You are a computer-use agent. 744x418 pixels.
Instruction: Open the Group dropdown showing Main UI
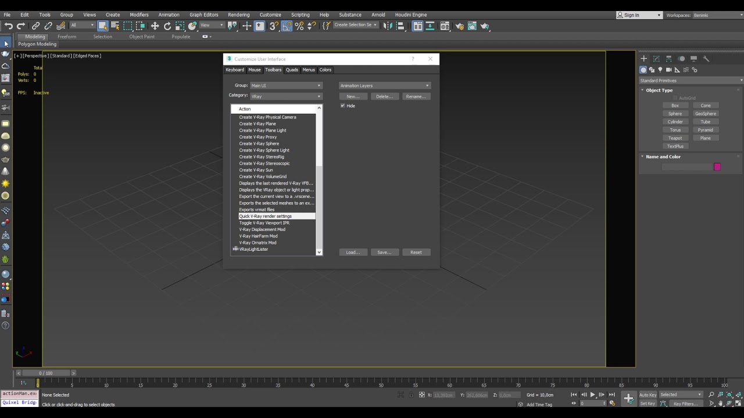[285, 86]
